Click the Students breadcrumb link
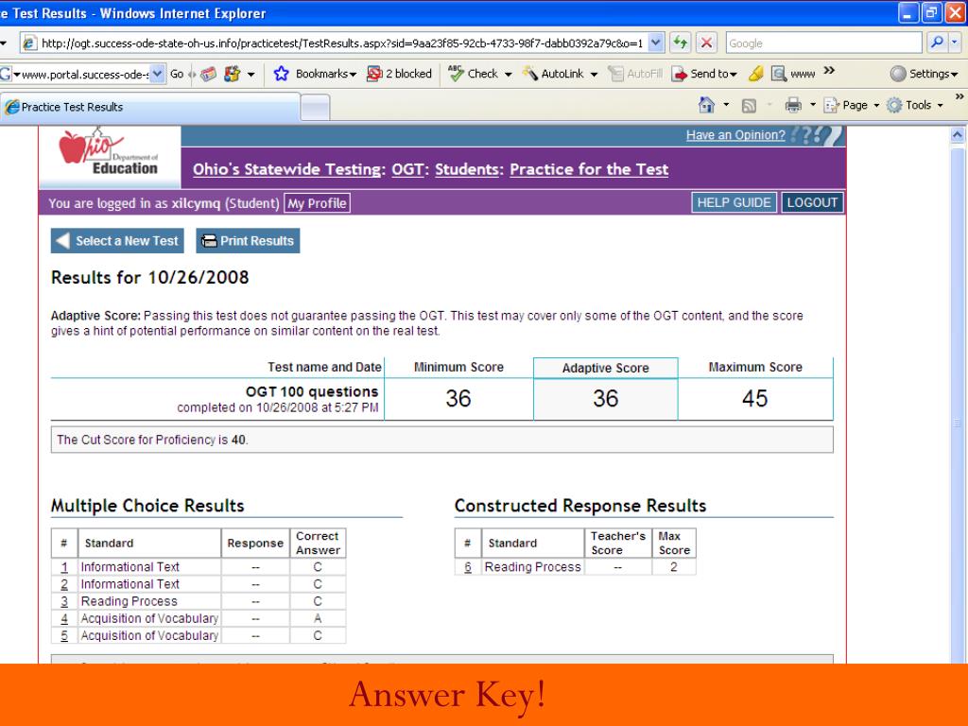The image size is (968, 726). pos(467,169)
